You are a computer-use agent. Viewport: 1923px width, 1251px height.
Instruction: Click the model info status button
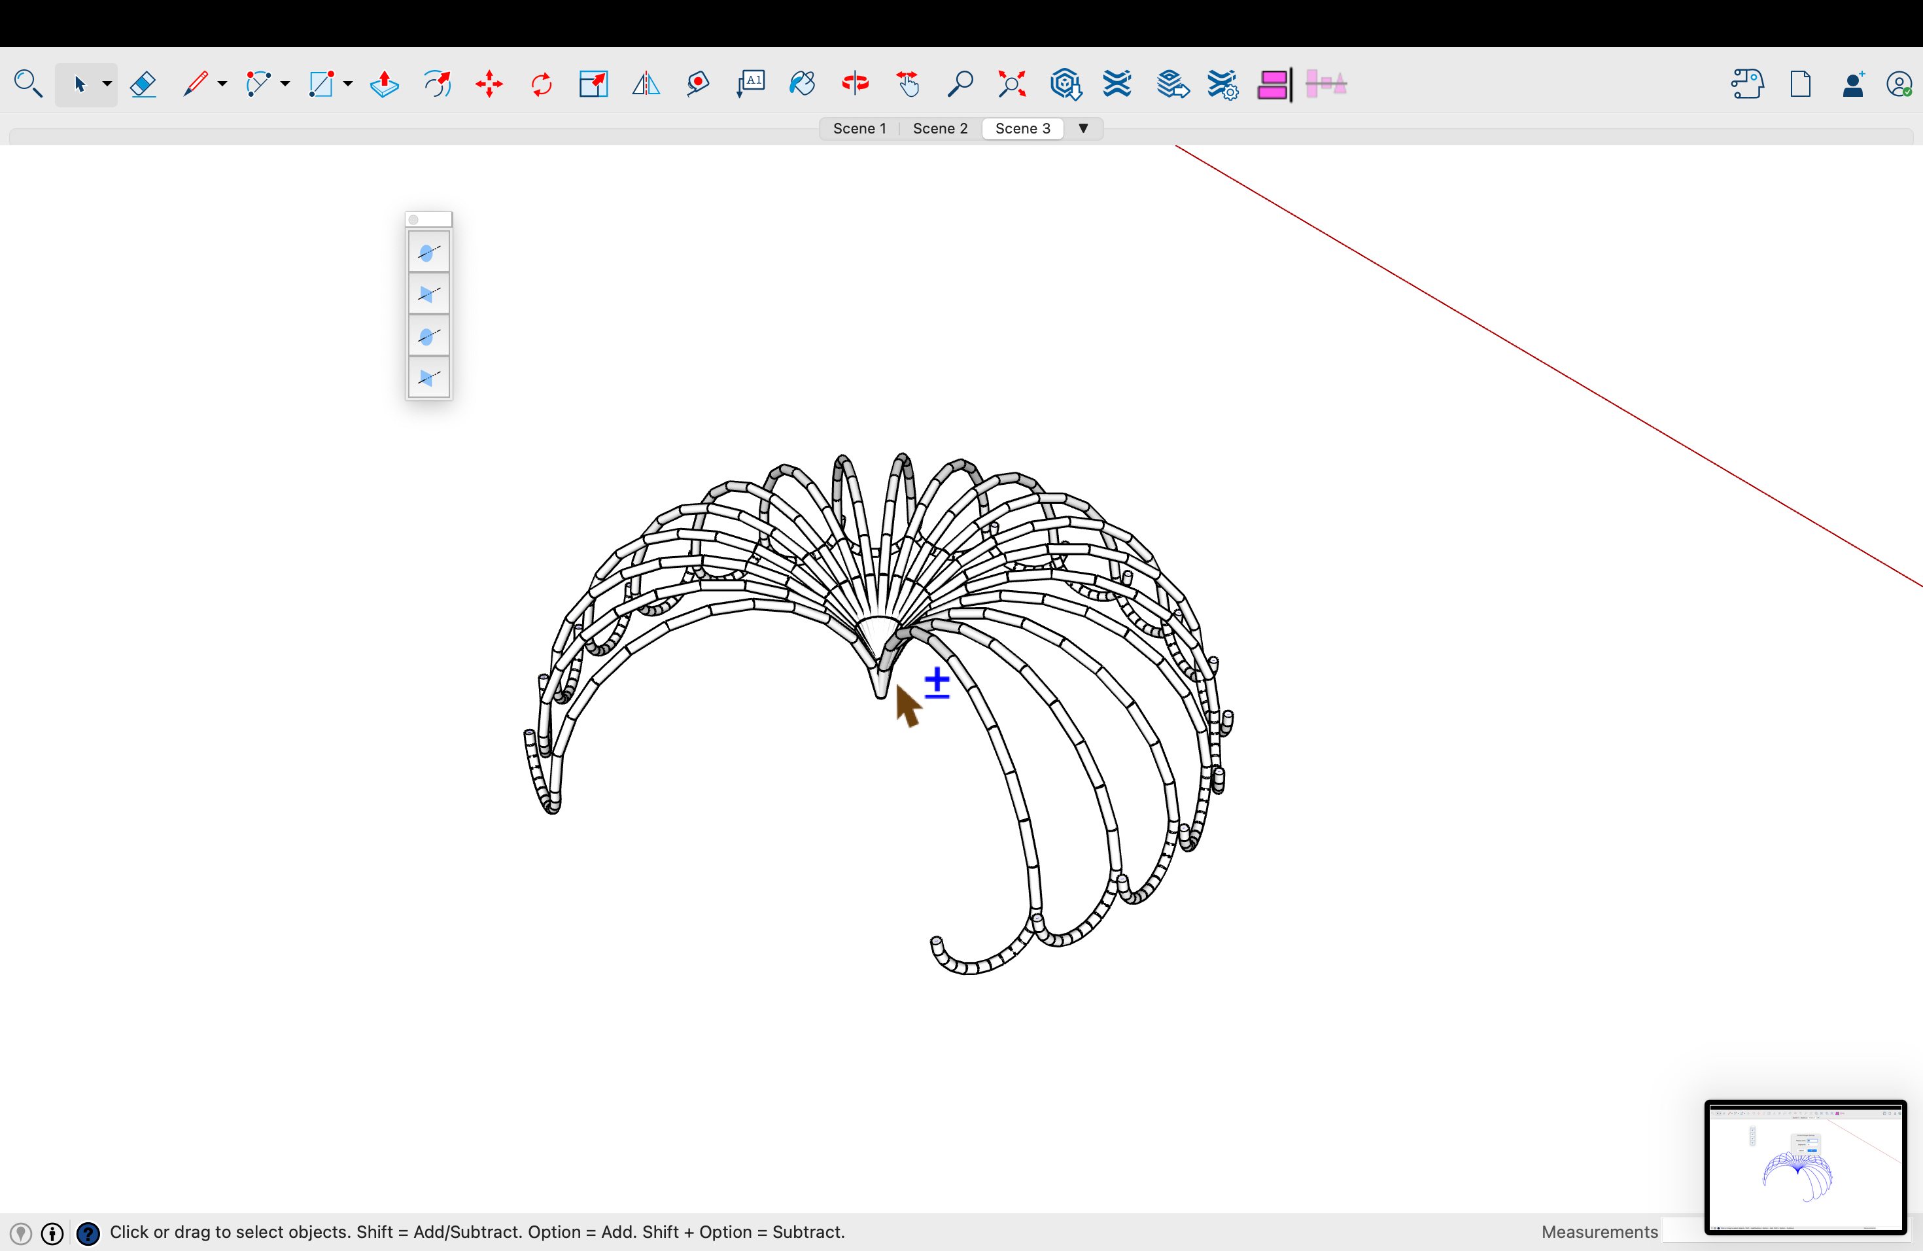(x=52, y=1233)
